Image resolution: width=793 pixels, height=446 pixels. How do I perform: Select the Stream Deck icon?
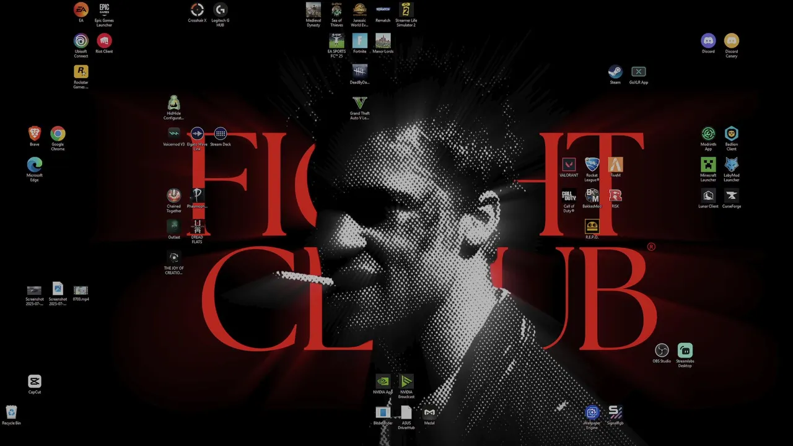(x=220, y=134)
